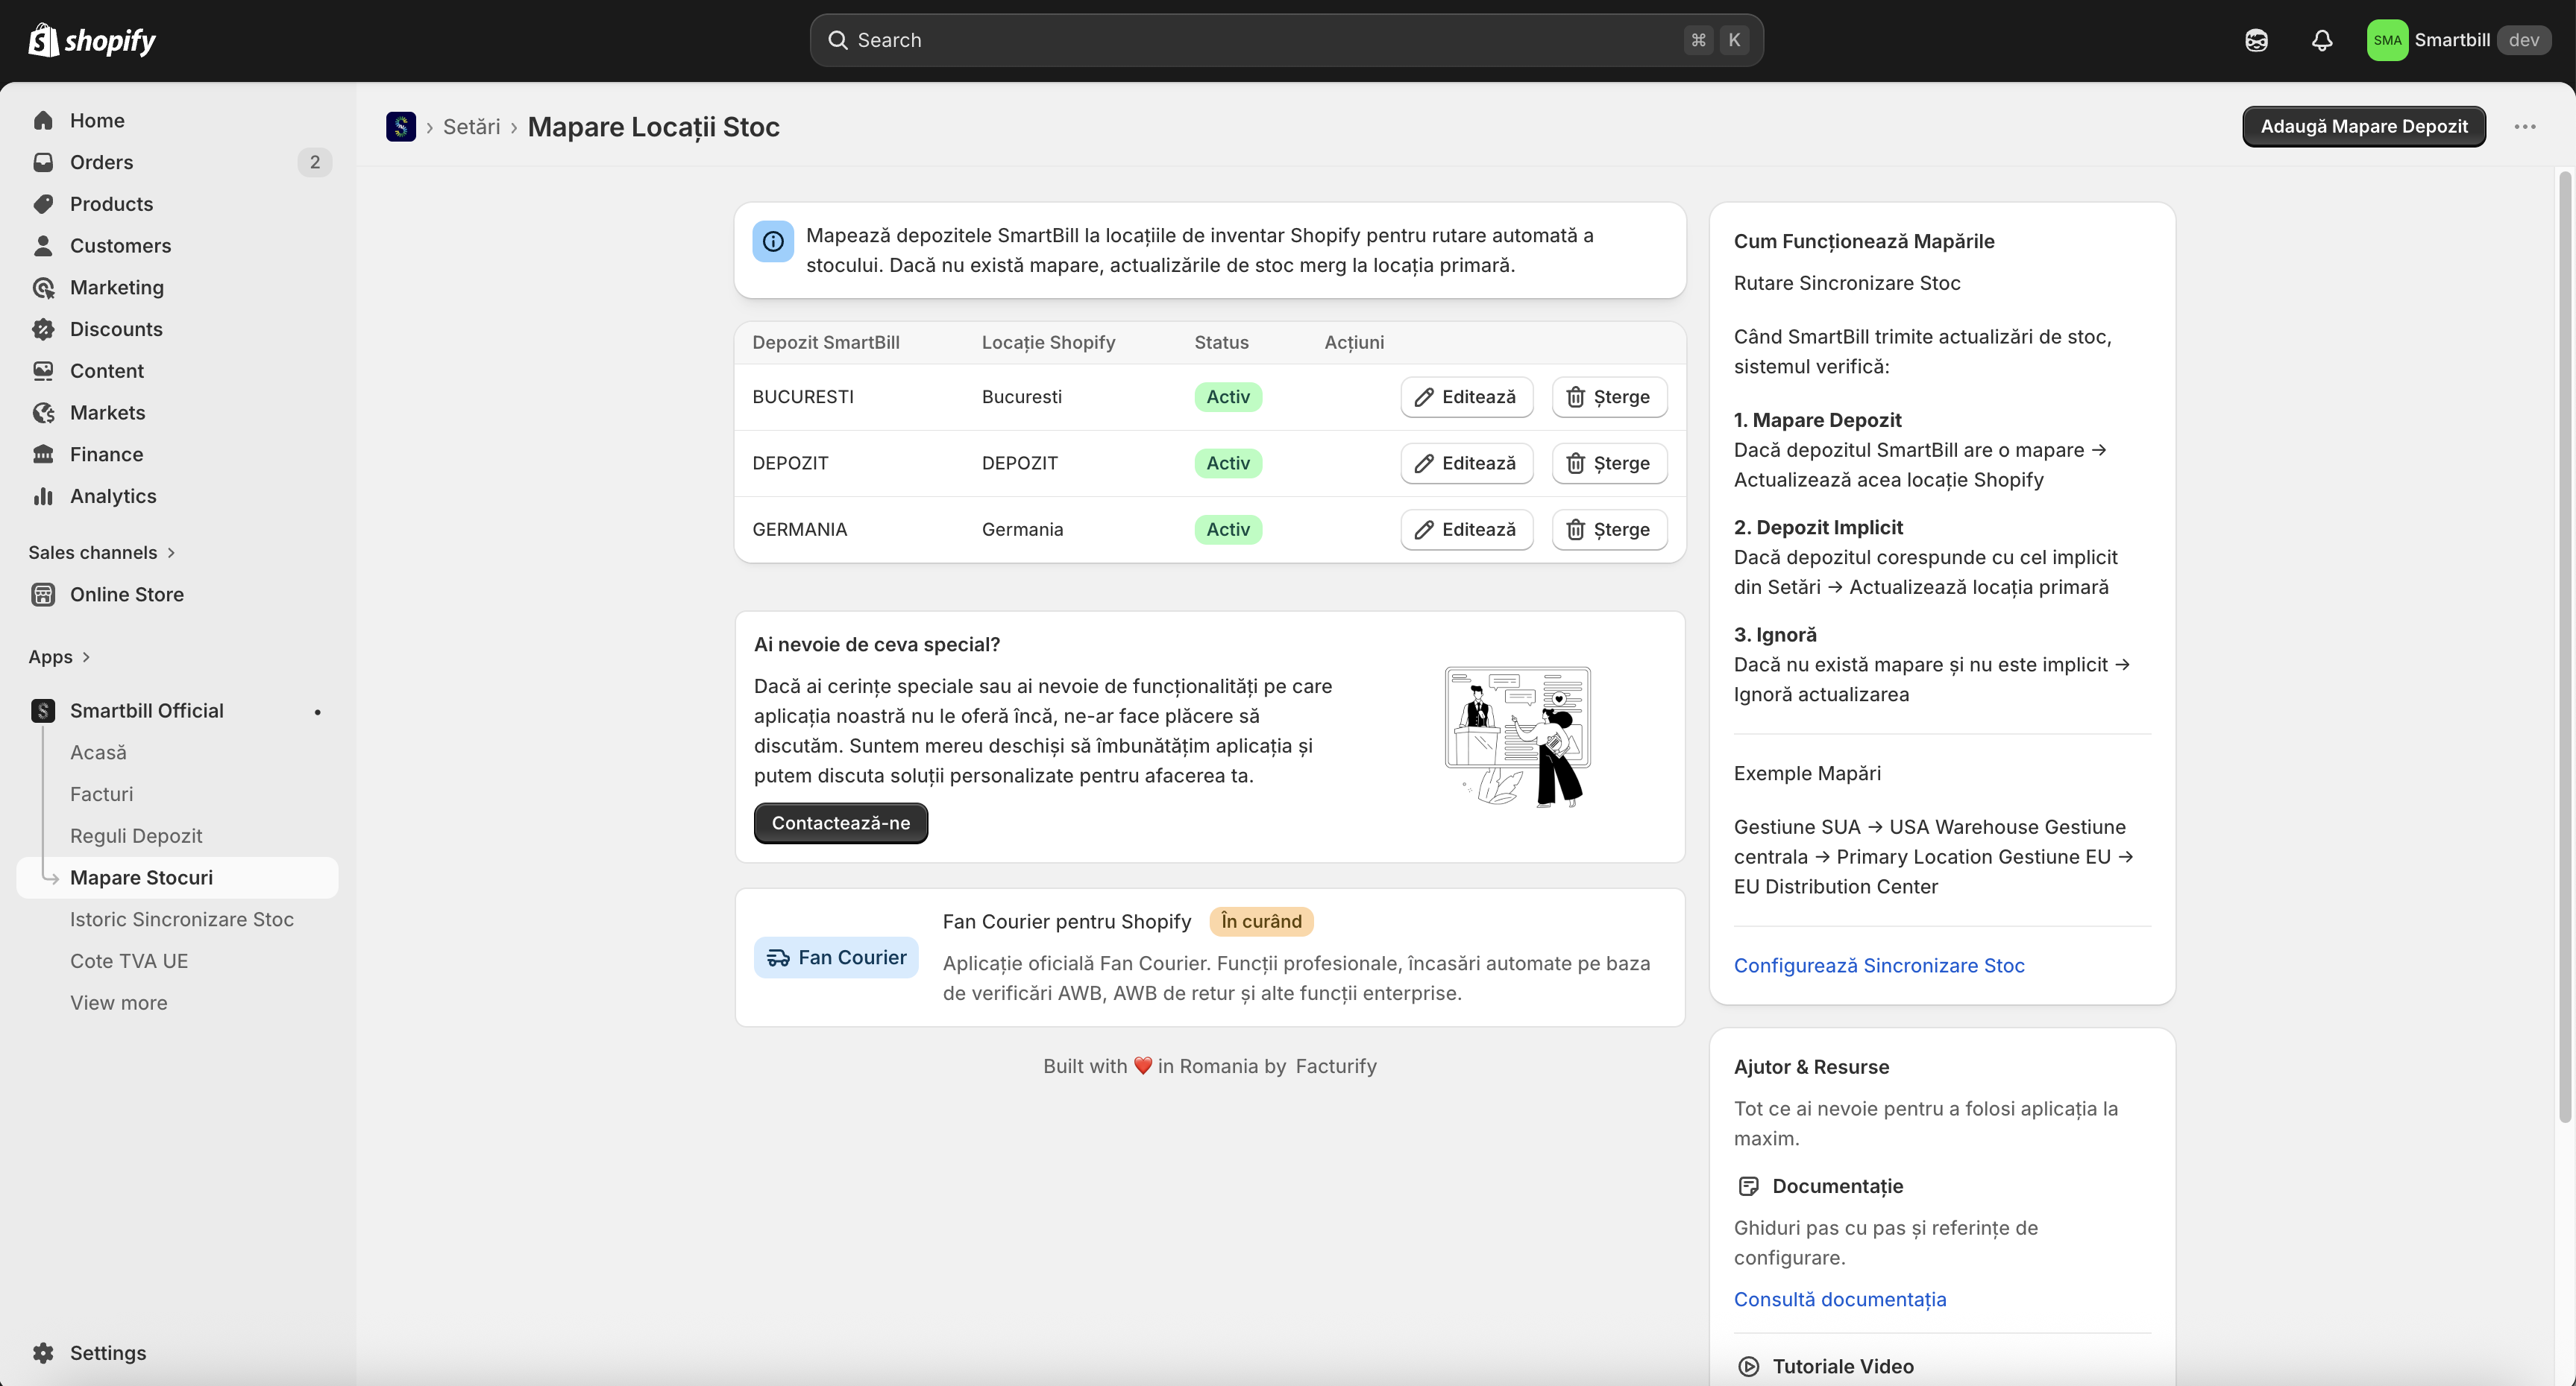Image resolution: width=2576 pixels, height=1386 pixels.
Task: Open Consultă documentația link
Action: [1840, 1299]
